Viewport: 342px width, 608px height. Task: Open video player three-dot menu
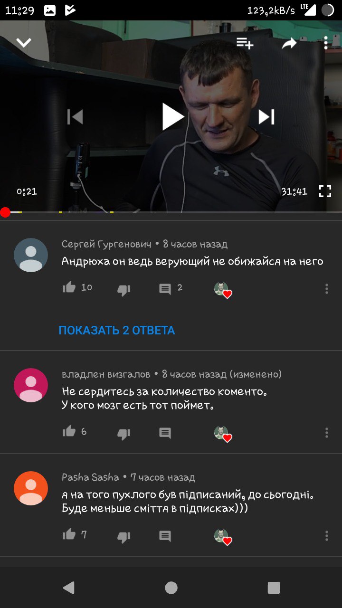coord(325,43)
